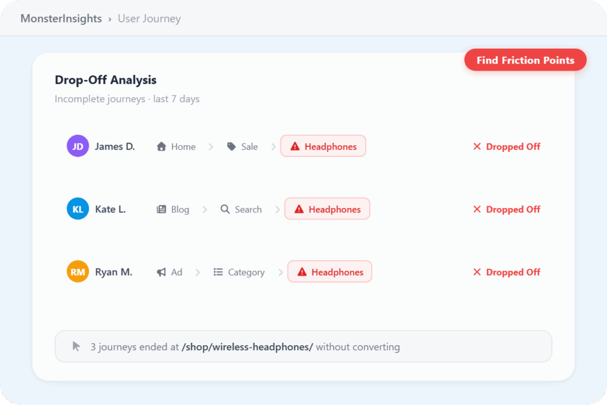This screenshot has width=607, height=405.
Task: Click the Ad megaphone icon
Action: (161, 272)
